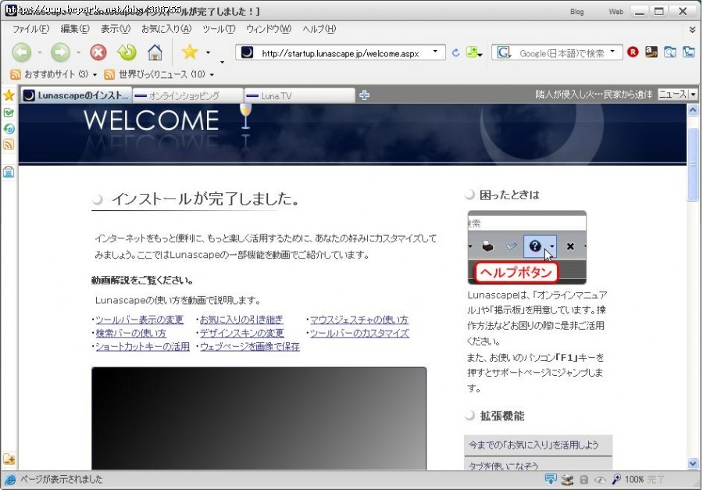Click the green add-page icon beside address bar
This screenshot has height=490, width=703.
coord(471,52)
